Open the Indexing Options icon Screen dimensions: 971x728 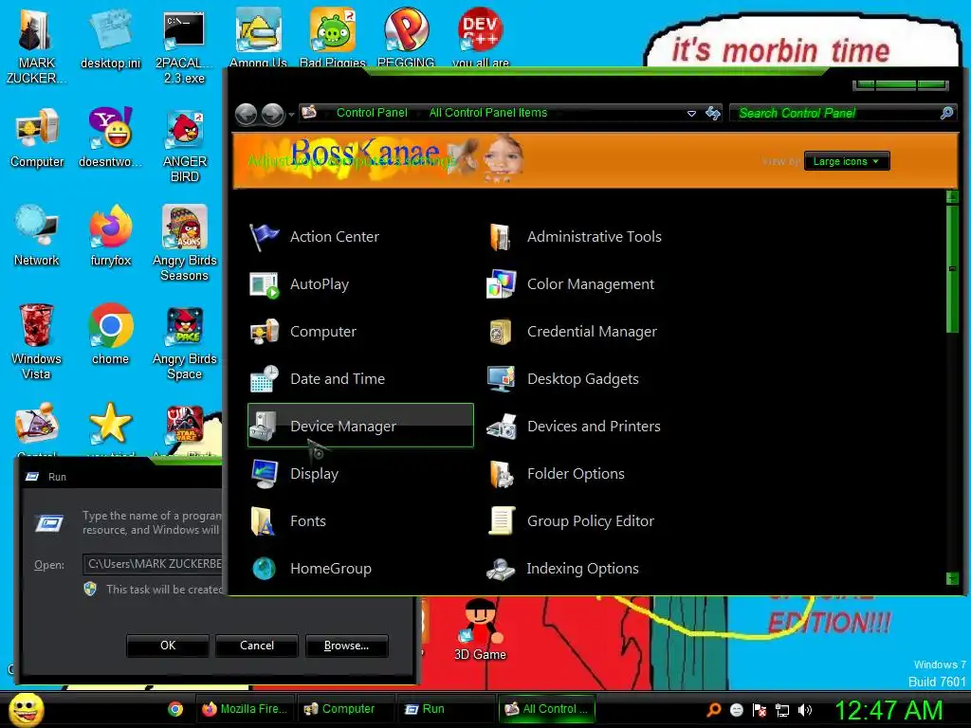tap(501, 569)
